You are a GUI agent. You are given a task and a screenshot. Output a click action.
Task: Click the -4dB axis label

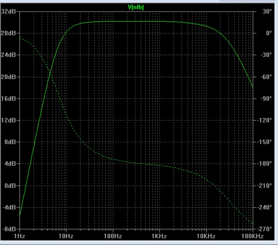[x=9, y=207]
